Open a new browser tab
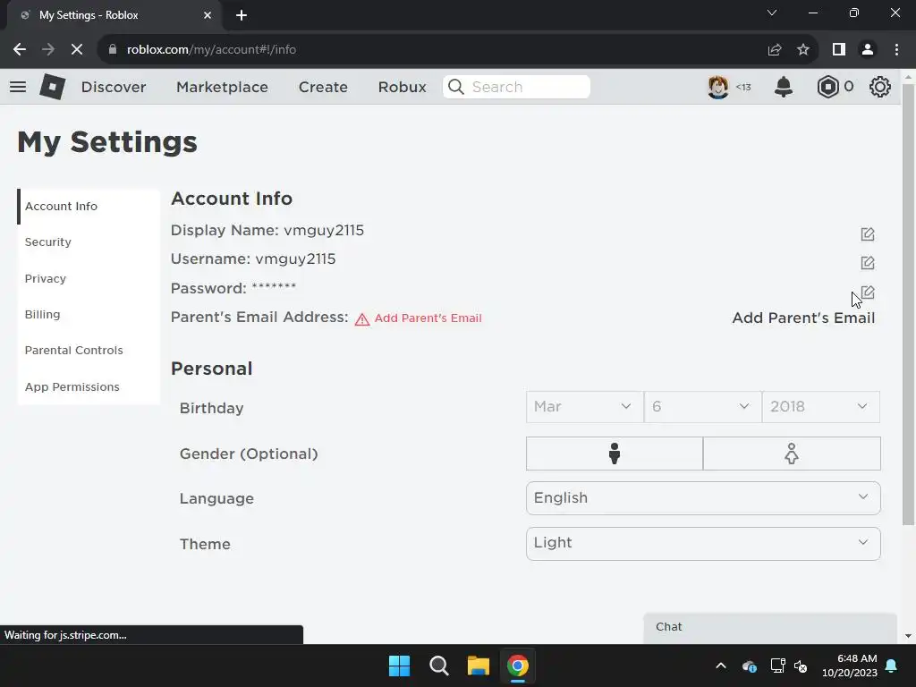This screenshot has height=687, width=916. 242,15
